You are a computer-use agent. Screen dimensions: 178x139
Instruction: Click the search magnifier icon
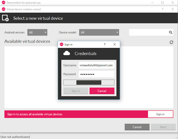[170, 32]
